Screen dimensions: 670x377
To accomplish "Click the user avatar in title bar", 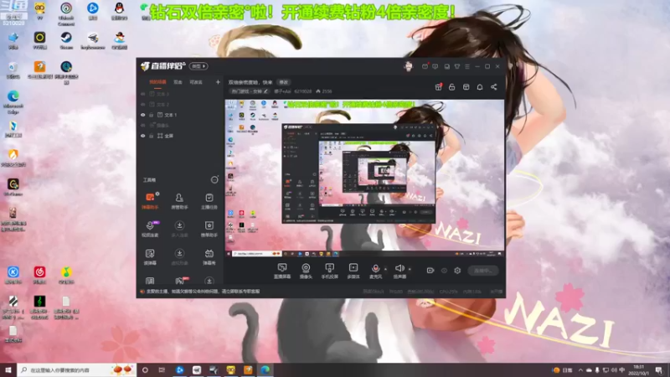I will [409, 66].
